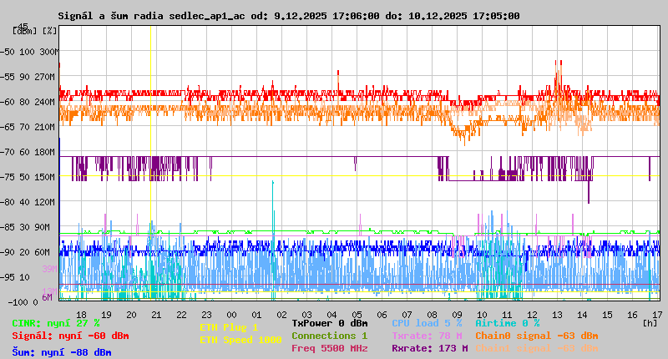Image resolution: width=668 pixels, height=359 pixels.
Task: Click the cyan Airtime 0 % legend entry
Action: tap(514, 323)
